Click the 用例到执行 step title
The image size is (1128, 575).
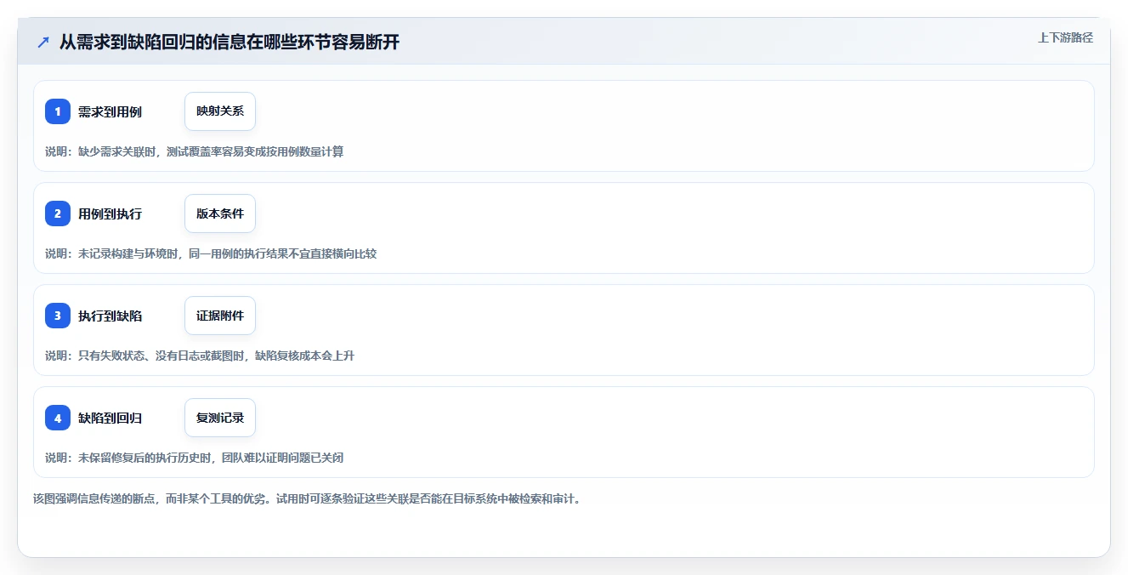click(110, 213)
